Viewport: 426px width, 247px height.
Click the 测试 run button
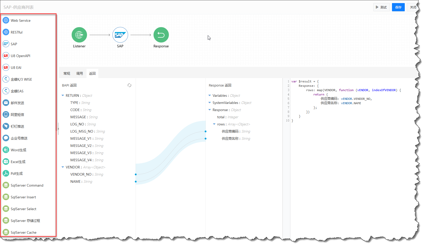coord(381,7)
